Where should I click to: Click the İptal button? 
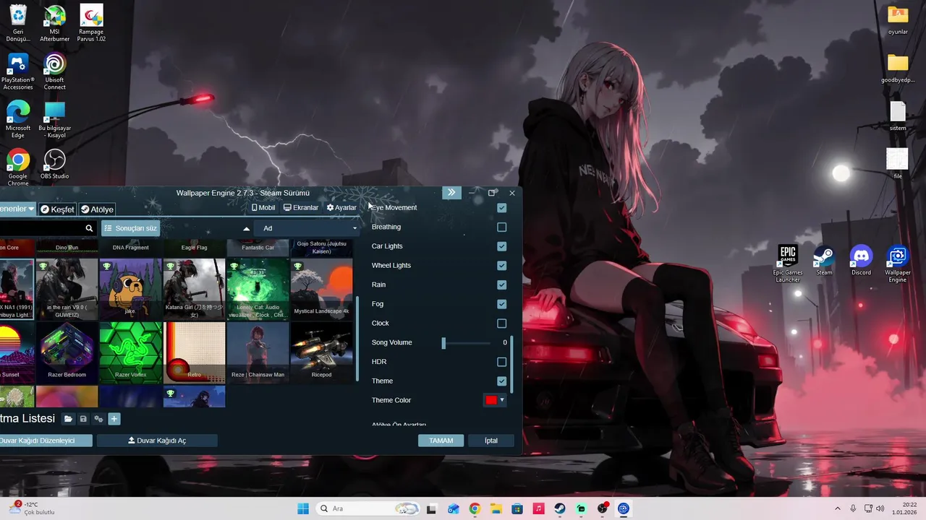click(x=491, y=441)
